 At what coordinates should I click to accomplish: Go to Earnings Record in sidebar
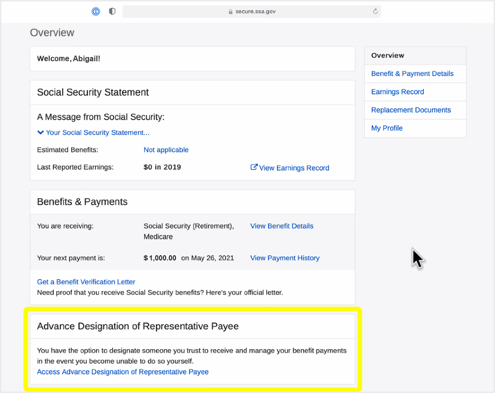pos(398,92)
